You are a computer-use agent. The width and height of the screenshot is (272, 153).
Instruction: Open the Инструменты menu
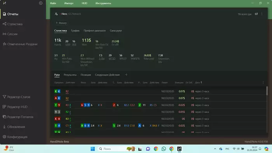pos(103,3)
